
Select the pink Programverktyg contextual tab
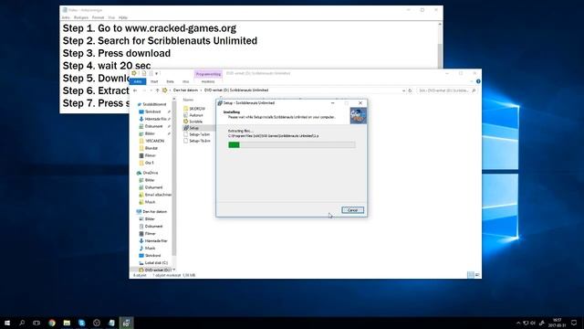[208, 74]
